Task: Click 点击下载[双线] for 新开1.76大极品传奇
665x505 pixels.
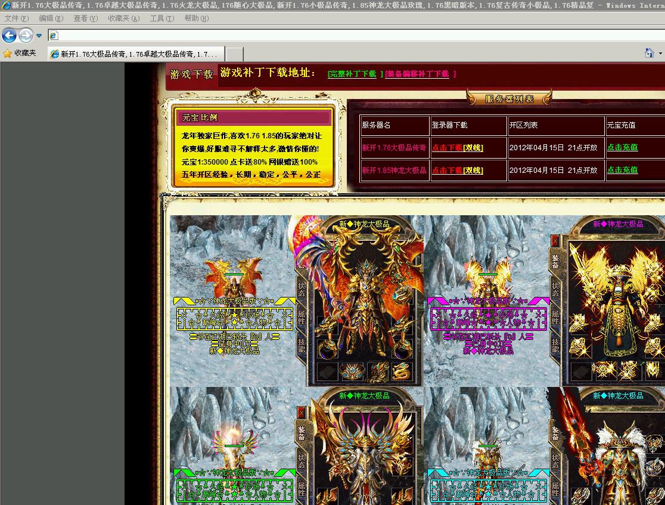Action: 458,148
